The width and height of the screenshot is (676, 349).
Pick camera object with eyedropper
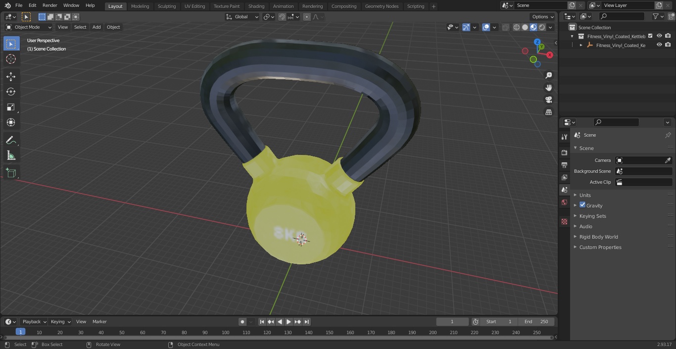point(668,160)
